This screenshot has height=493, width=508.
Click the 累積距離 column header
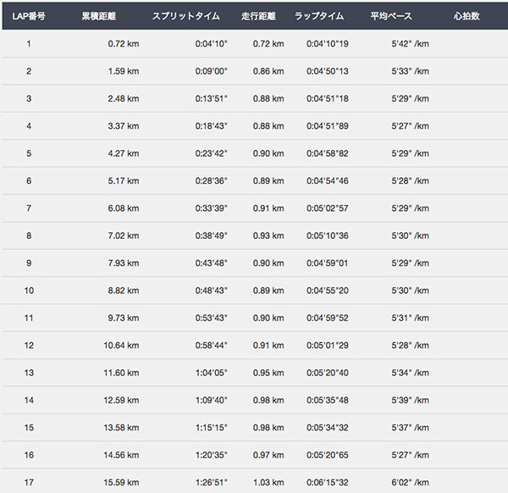pos(99,16)
